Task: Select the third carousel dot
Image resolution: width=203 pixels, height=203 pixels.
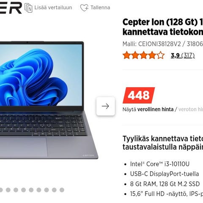Action: pyautogui.click(x=16, y=190)
